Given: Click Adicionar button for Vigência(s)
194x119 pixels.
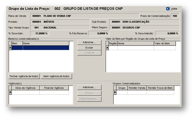Looking at the screenshot, I should pos(89,87).
